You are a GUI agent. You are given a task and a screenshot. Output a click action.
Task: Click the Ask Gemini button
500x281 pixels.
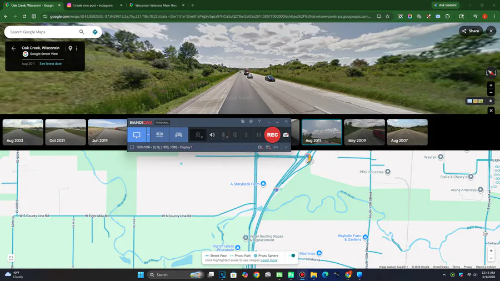click(x=445, y=5)
